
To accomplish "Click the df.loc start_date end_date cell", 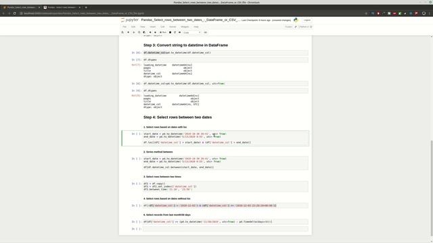I will (225, 138).
